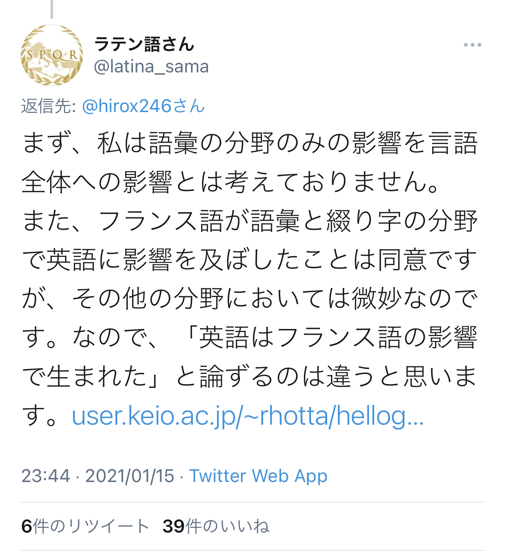This screenshot has height=551, width=505.
Task: Click the 23:44 time stamp
Action: [x=46, y=476]
